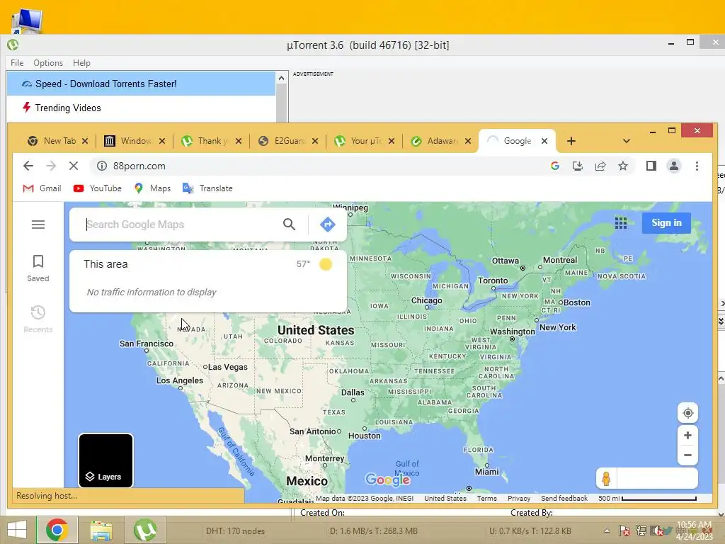
Task: Share this page icon
Action: tap(600, 166)
